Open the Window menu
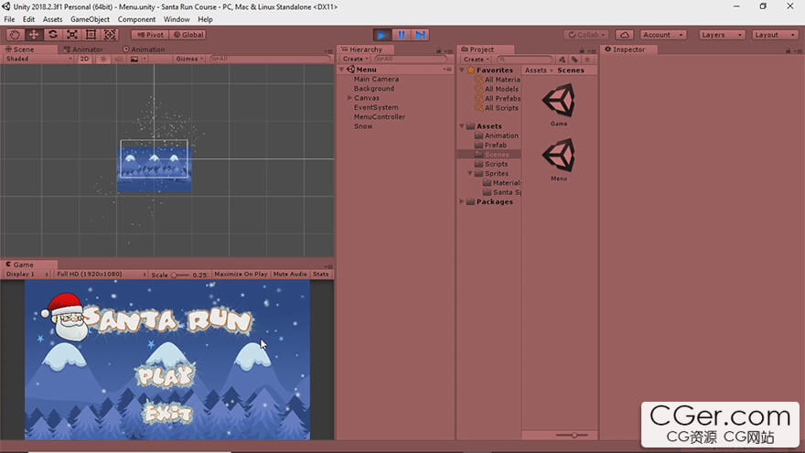805x453 pixels. [177, 19]
